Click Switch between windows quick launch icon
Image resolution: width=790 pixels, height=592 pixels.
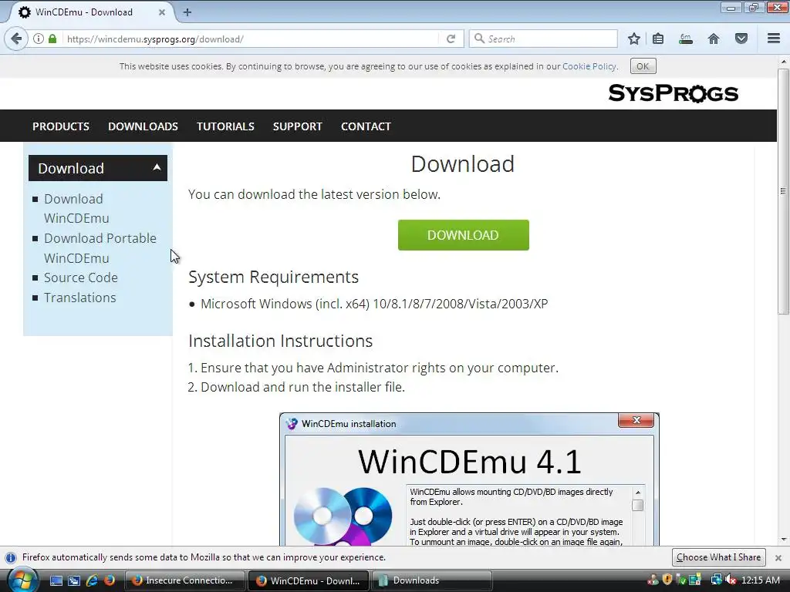[73, 580]
